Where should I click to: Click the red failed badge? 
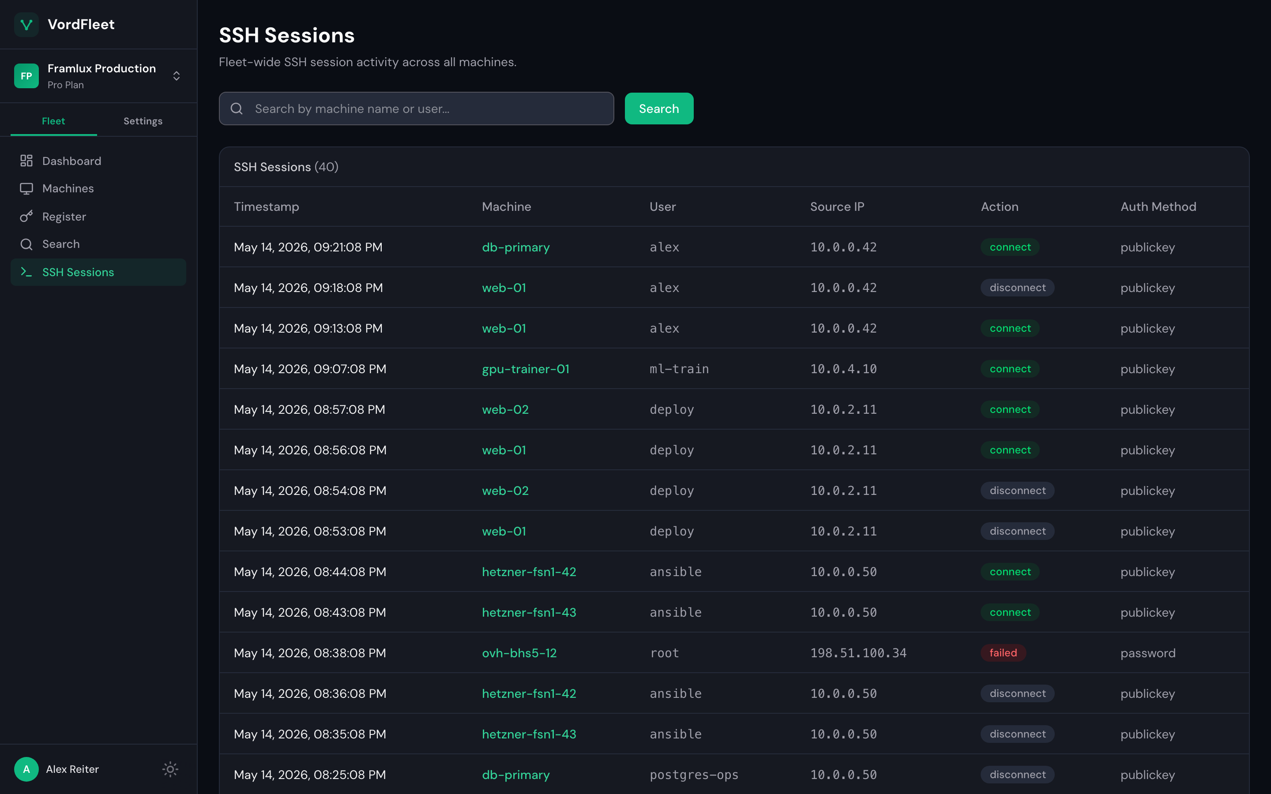[x=1003, y=653]
